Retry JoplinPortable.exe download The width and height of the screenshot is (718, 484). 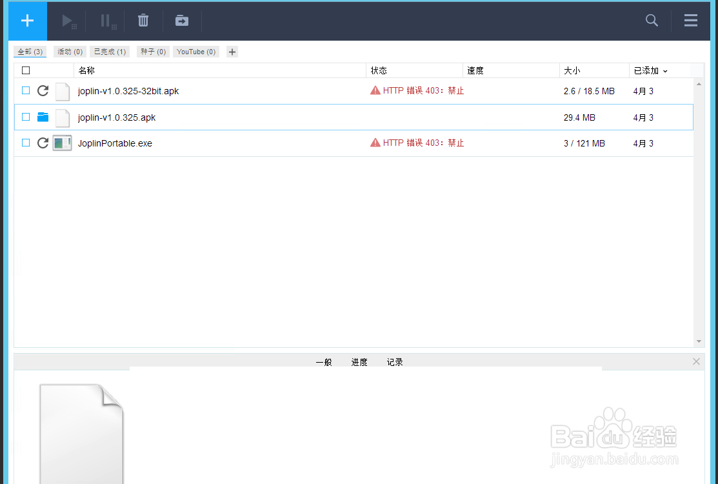pos(43,143)
